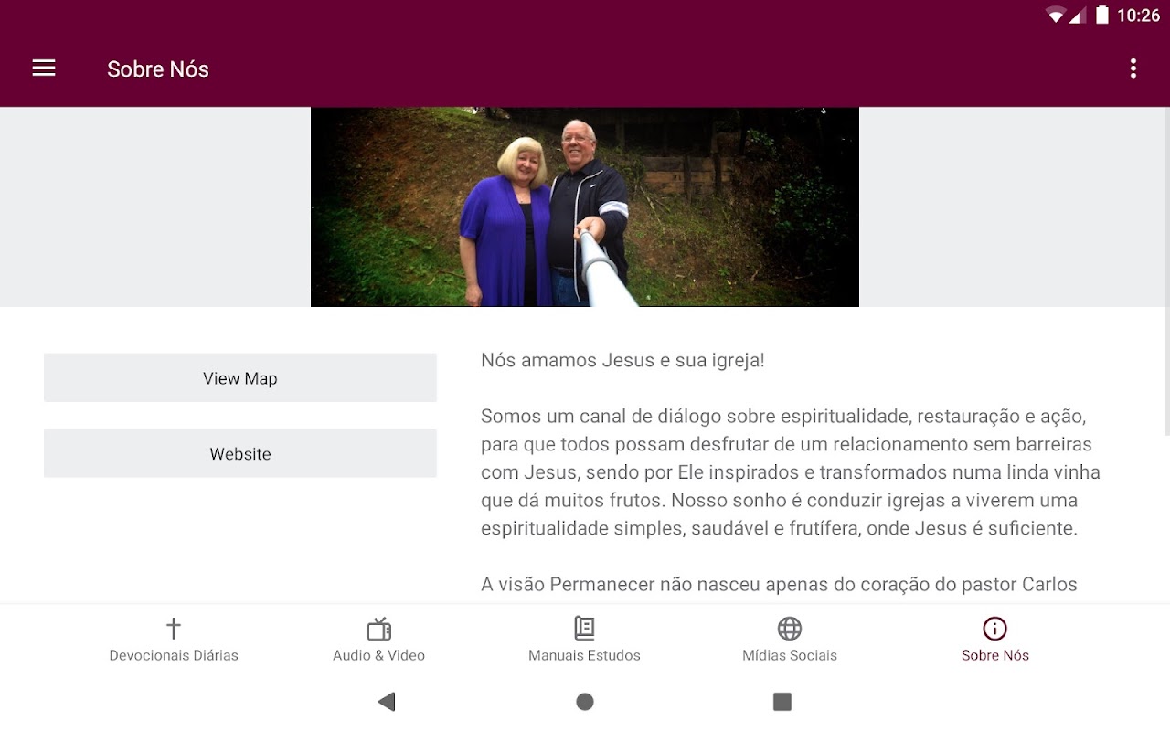Tap the globe icon for Mídias Sociais

click(790, 629)
